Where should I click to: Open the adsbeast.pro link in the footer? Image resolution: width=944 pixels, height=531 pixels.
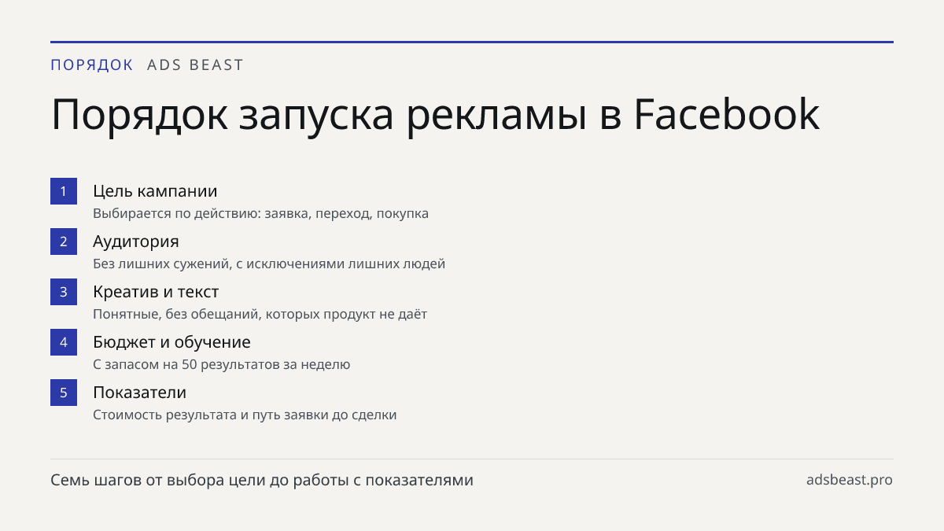point(850,480)
